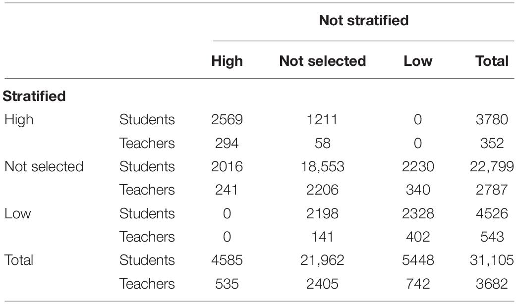Viewport: 517px width, 304px height.
Task: Click the High students total 3780
Action: coord(492,119)
